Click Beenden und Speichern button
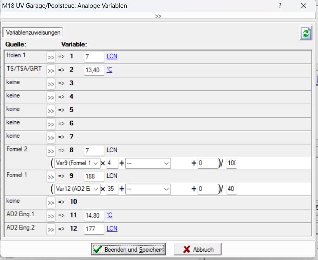 coord(128,249)
